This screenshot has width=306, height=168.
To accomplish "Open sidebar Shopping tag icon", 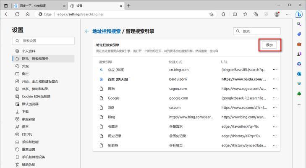I will (x=299, y=34).
